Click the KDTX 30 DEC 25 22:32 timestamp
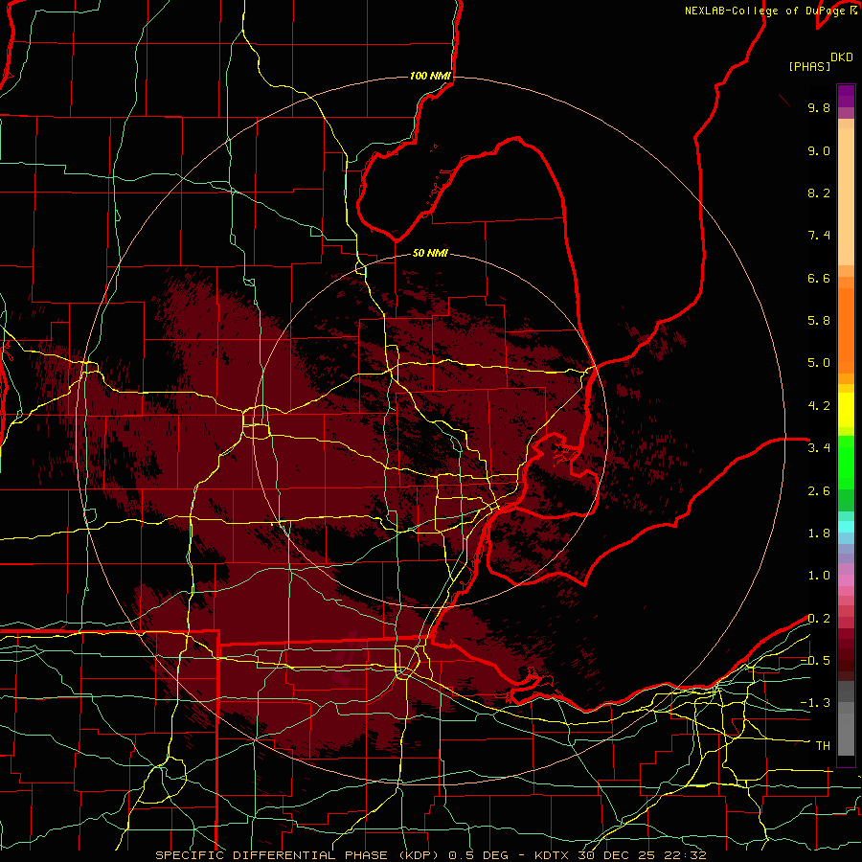The image size is (862, 862). (x=620, y=855)
